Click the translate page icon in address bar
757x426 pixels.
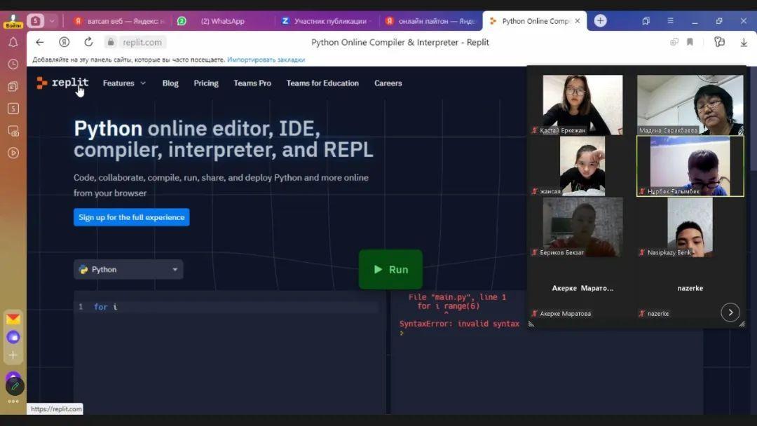pos(674,43)
